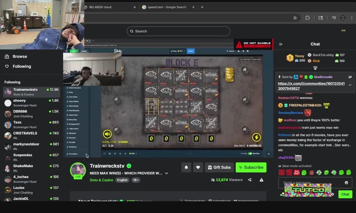The image size is (356, 213).
Task: Open 4_inches channel in the sidebar
Action: tap(32, 179)
